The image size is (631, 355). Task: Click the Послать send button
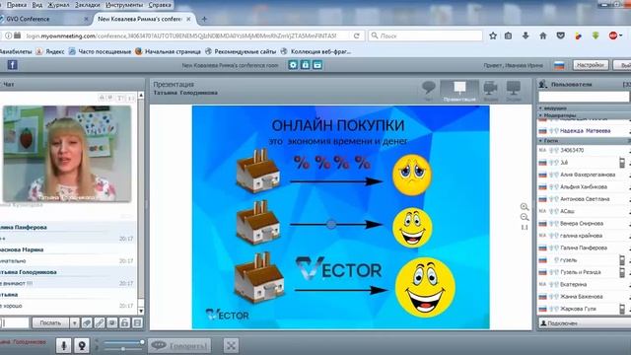(x=50, y=322)
